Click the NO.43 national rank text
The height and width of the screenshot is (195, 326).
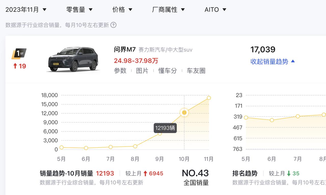[195, 173]
